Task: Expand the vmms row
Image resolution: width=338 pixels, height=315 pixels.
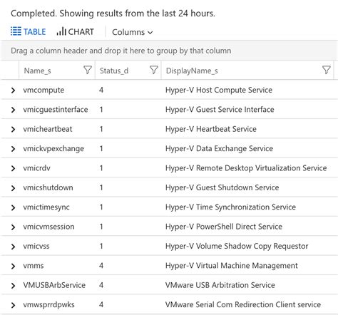Action: click(13, 266)
